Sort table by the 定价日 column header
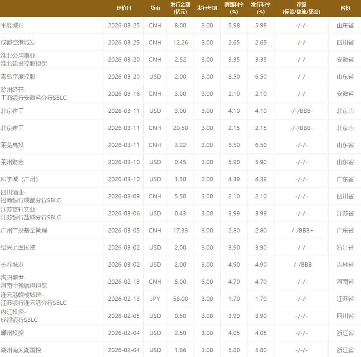361x357 pixels. click(124, 8)
